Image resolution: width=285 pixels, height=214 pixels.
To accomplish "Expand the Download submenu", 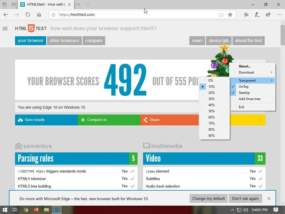I will (x=253, y=72).
